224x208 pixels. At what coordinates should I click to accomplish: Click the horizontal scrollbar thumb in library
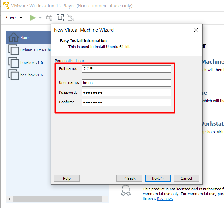pos(57,199)
